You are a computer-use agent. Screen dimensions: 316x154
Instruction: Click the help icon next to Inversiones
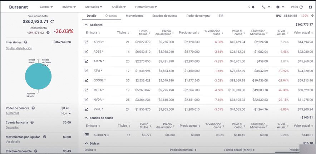(x=26, y=42)
